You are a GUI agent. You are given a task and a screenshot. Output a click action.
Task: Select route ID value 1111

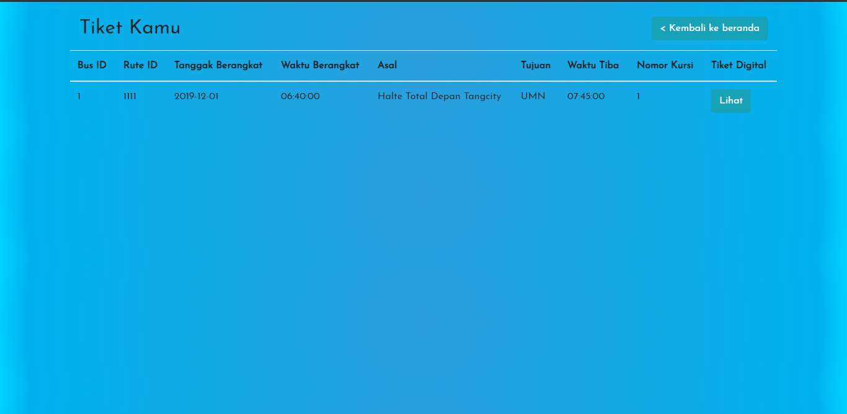(x=130, y=97)
